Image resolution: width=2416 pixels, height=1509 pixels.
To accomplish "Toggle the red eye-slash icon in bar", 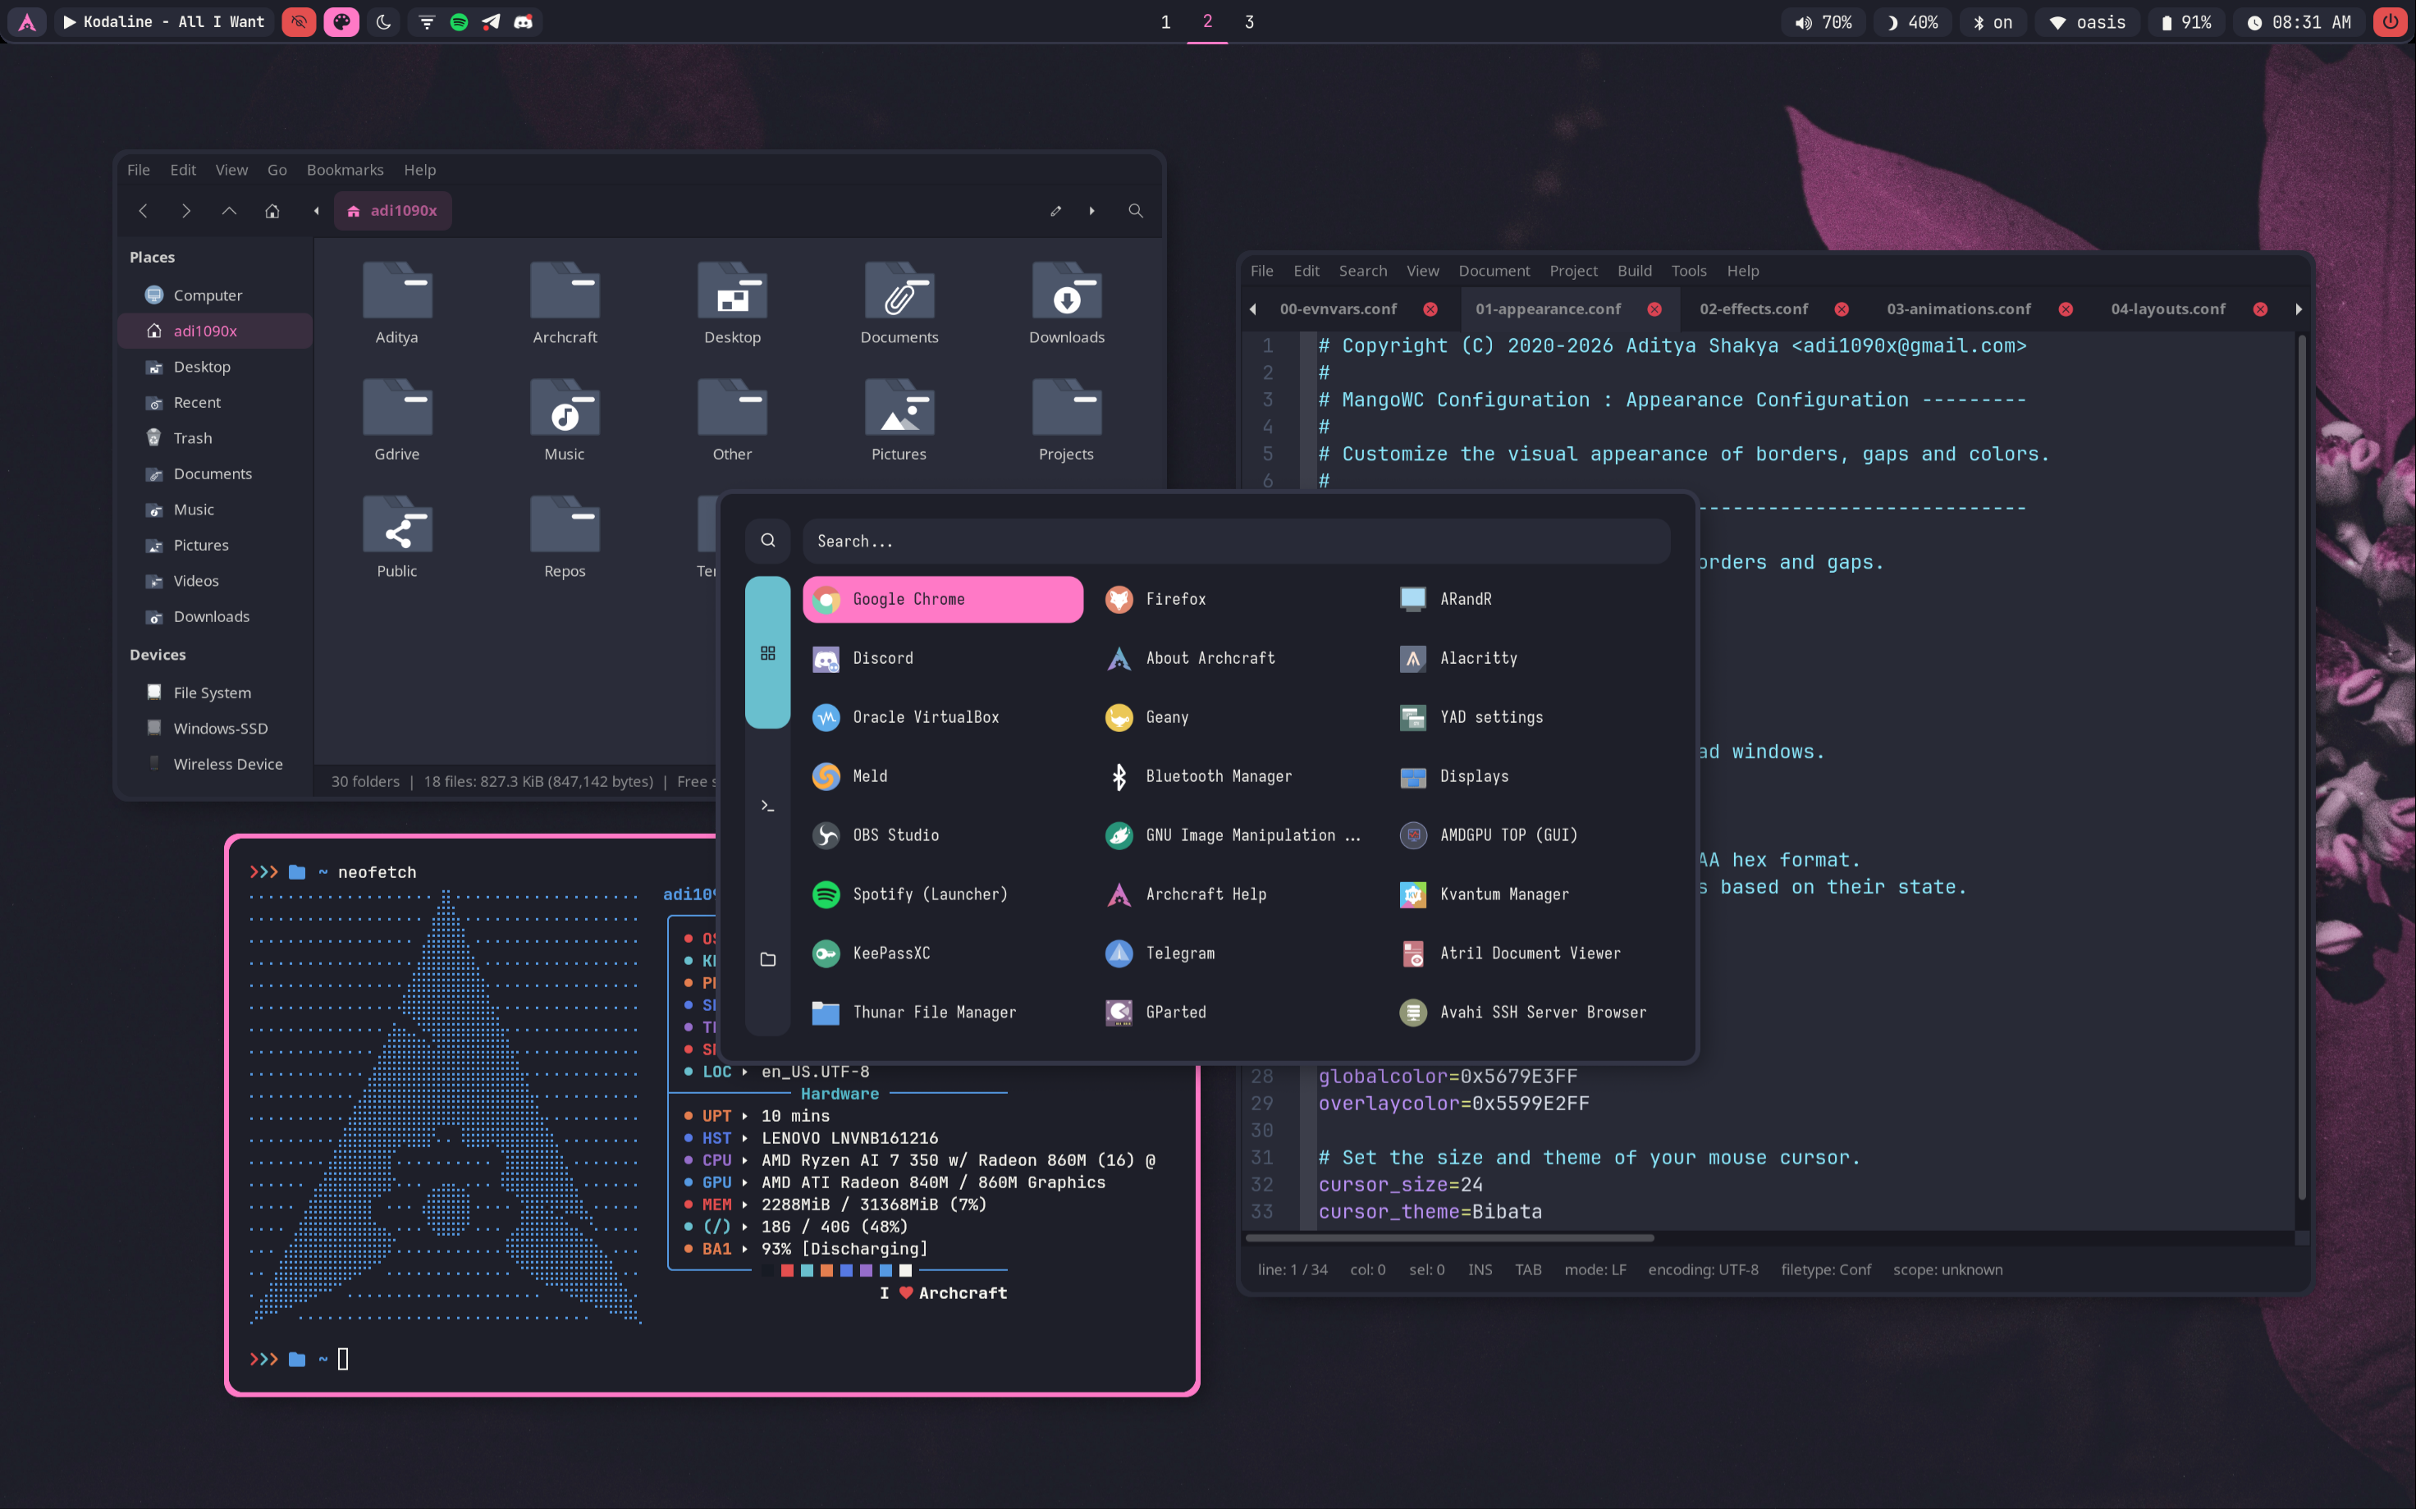I will pyautogui.click(x=299, y=22).
